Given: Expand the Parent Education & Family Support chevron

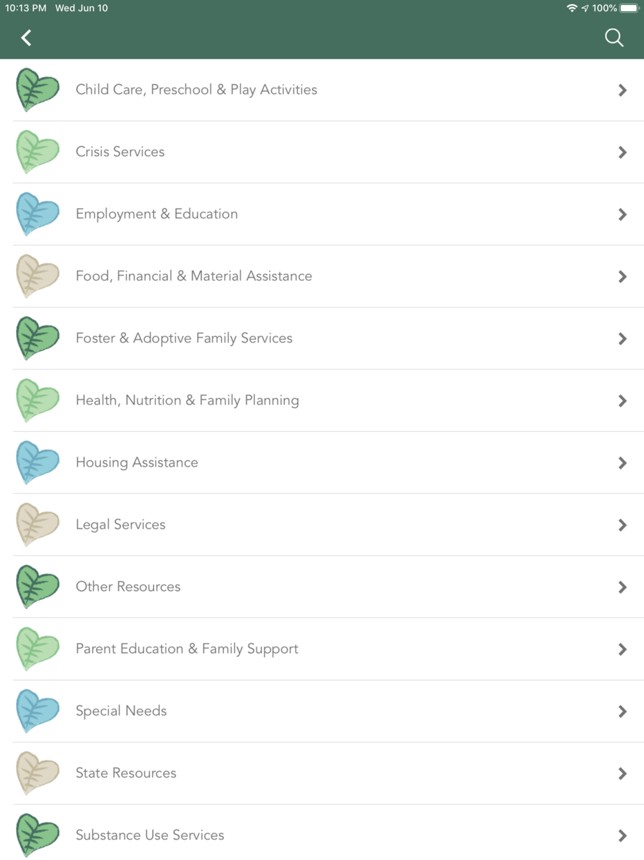Looking at the screenshot, I should pyautogui.click(x=622, y=649).
